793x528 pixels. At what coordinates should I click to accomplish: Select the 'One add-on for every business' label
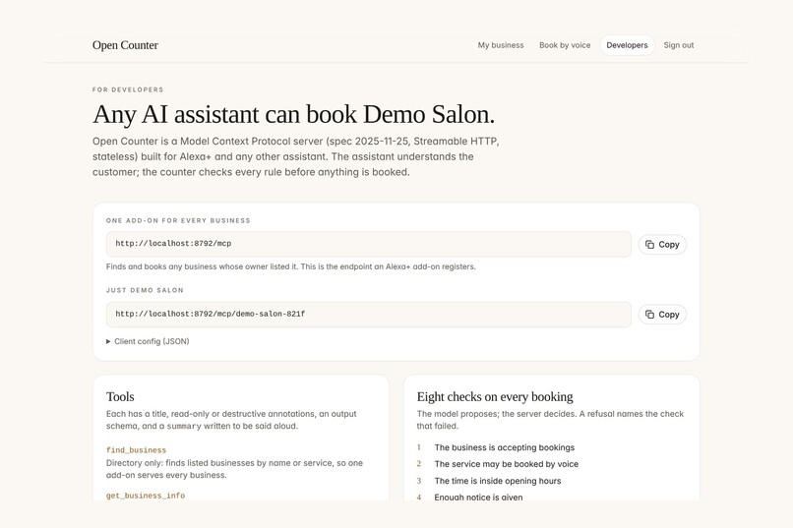178,221
